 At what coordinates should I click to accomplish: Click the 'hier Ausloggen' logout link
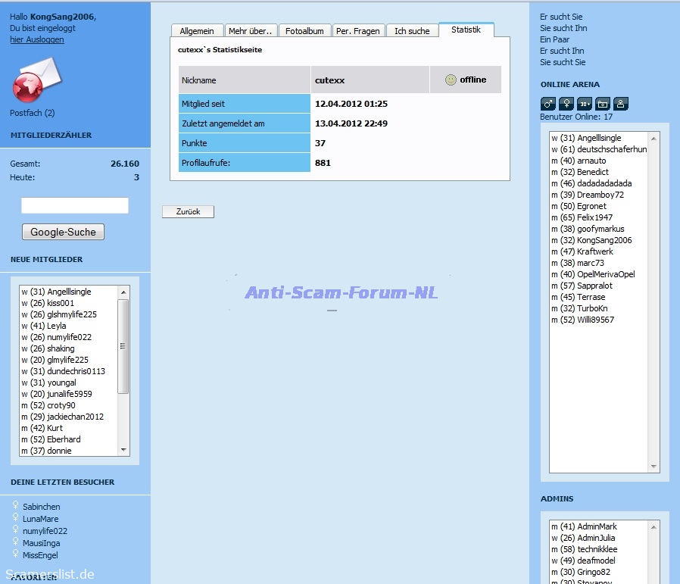37,39
